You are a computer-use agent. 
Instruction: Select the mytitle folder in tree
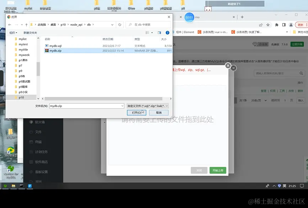click(x=23, y=50)
